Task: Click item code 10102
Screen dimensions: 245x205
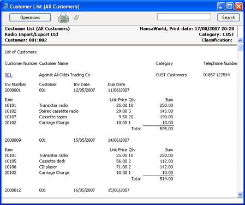Action: [10, 111]
